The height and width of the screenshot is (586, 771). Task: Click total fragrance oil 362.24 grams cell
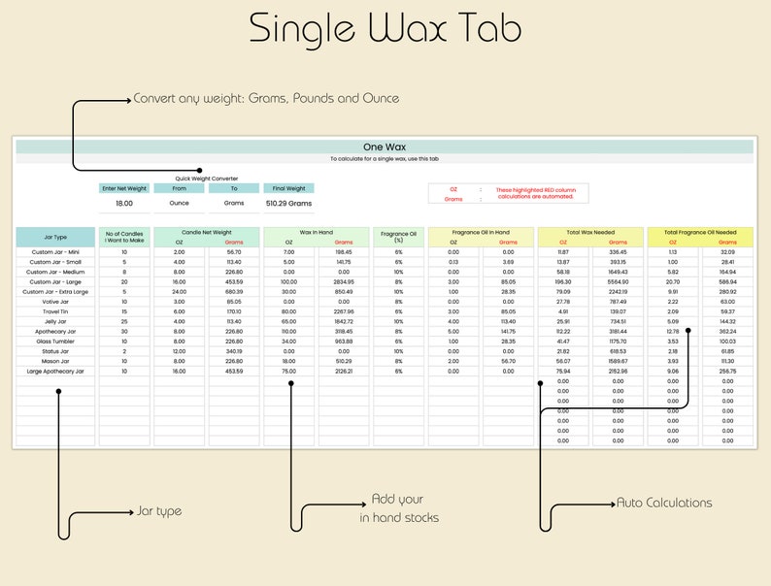pyautogui.click(x=727, y=332)
